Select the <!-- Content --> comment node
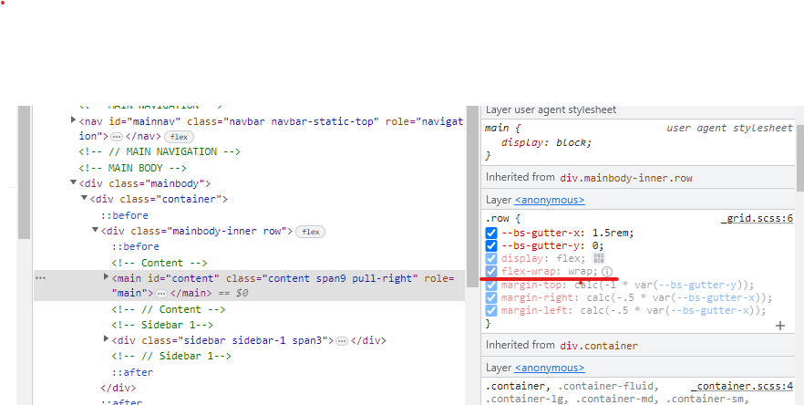 tap(160, 263)
